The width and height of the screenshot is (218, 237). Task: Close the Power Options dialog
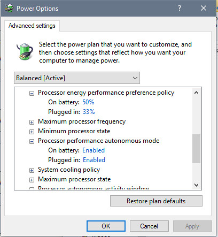(x=204, y=8)
